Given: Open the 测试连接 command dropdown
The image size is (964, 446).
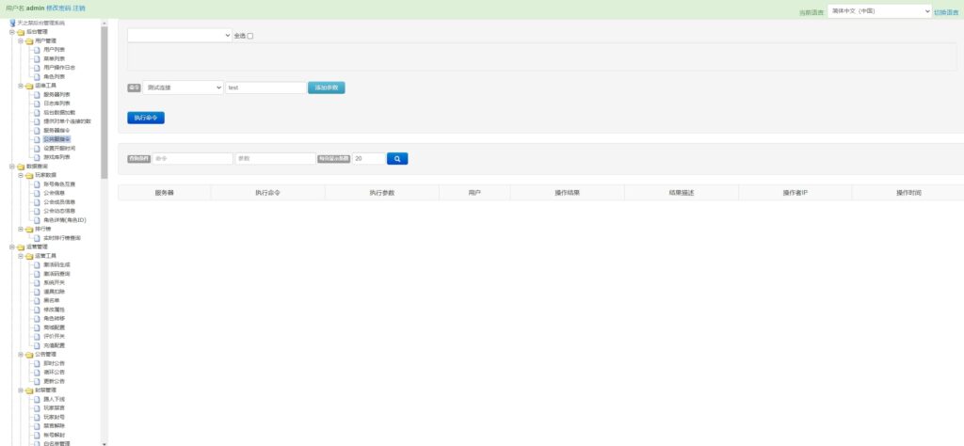Looking at the screenshot, I should pos(183,88).
